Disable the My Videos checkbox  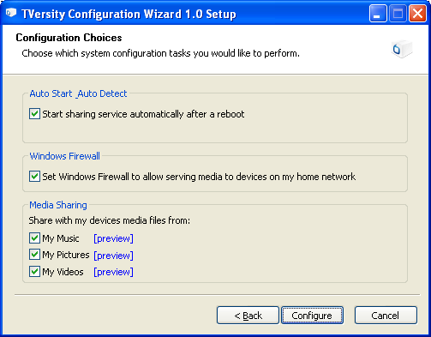coord(34,271)
